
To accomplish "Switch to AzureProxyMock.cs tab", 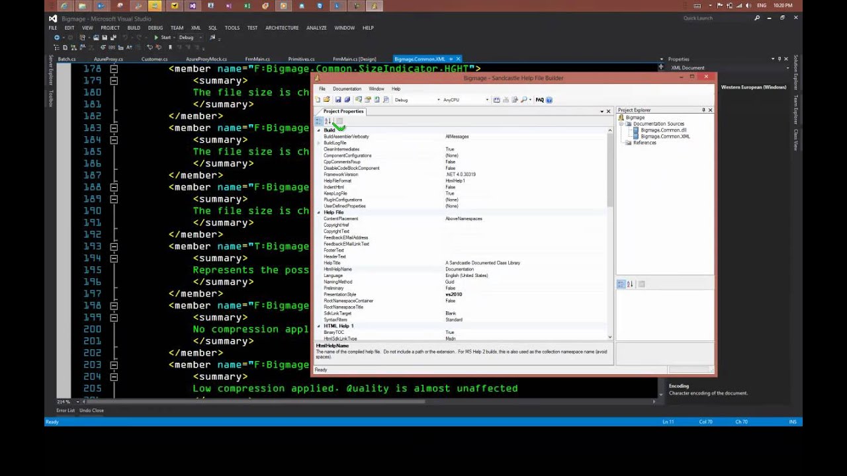I will 206,59.
